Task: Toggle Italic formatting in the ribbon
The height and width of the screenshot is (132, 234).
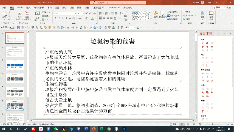Action: (x=59, y=18)
